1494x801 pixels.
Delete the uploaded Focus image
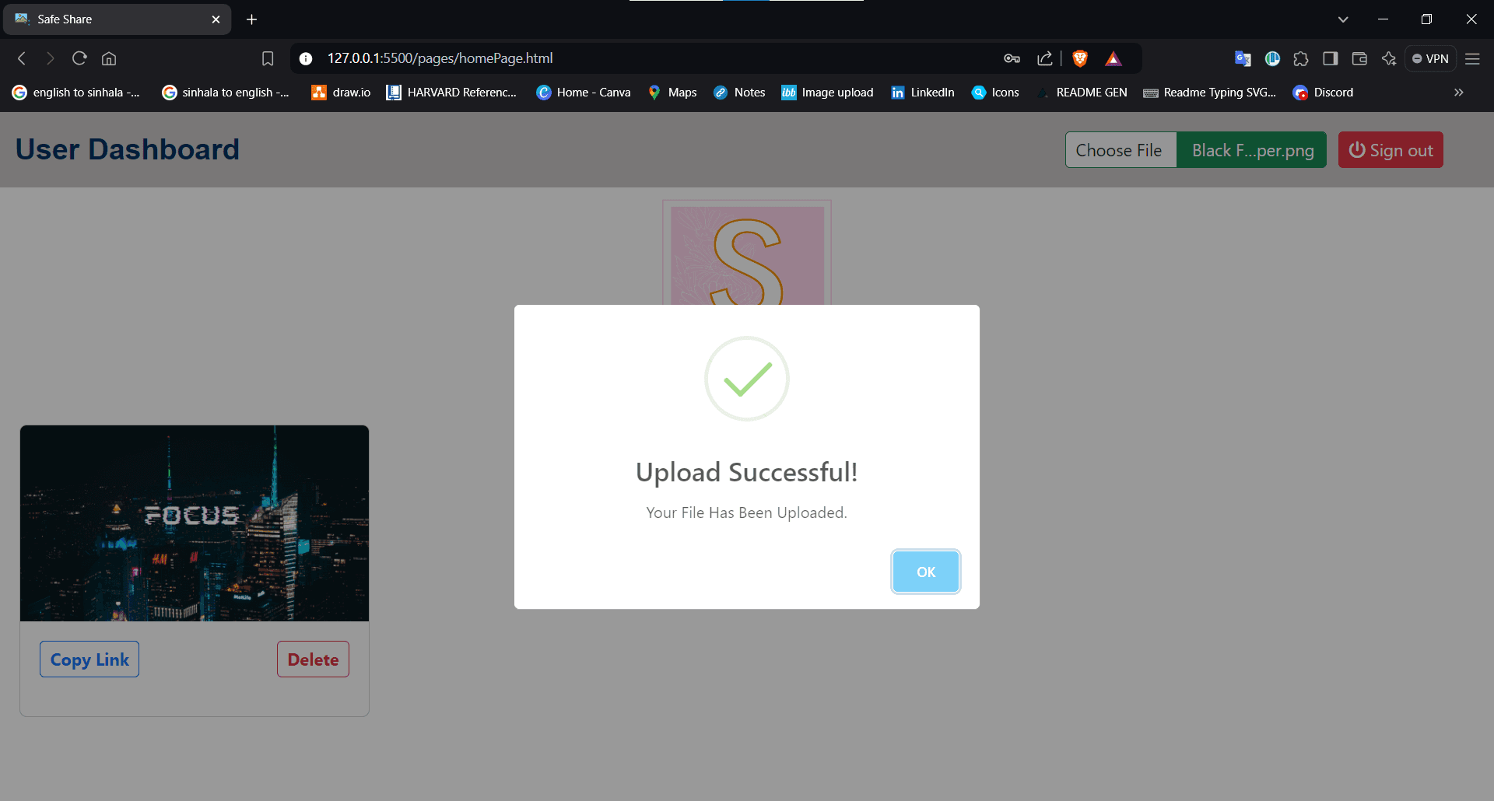click(x=313, y=659)
